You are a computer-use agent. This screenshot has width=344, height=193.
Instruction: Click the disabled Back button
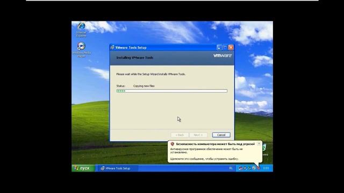180,135
